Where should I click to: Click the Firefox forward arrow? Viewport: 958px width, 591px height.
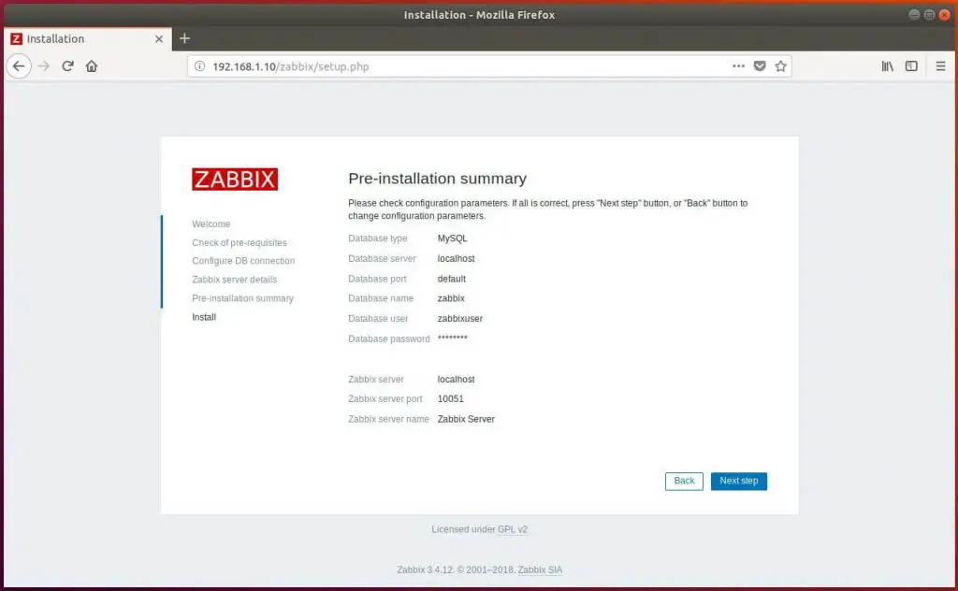tap(43, 66)
